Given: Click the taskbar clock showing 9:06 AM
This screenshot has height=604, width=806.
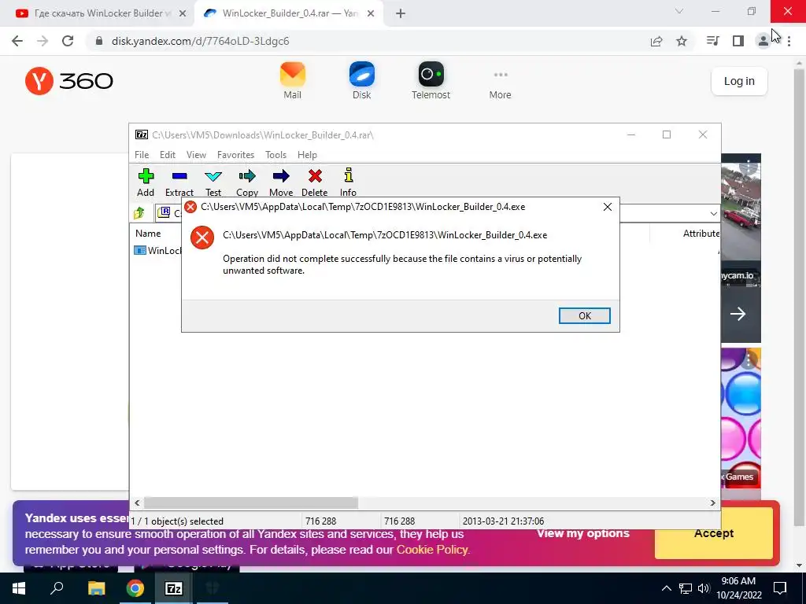Looking at the screenshot, I should (x=738, y=588).
